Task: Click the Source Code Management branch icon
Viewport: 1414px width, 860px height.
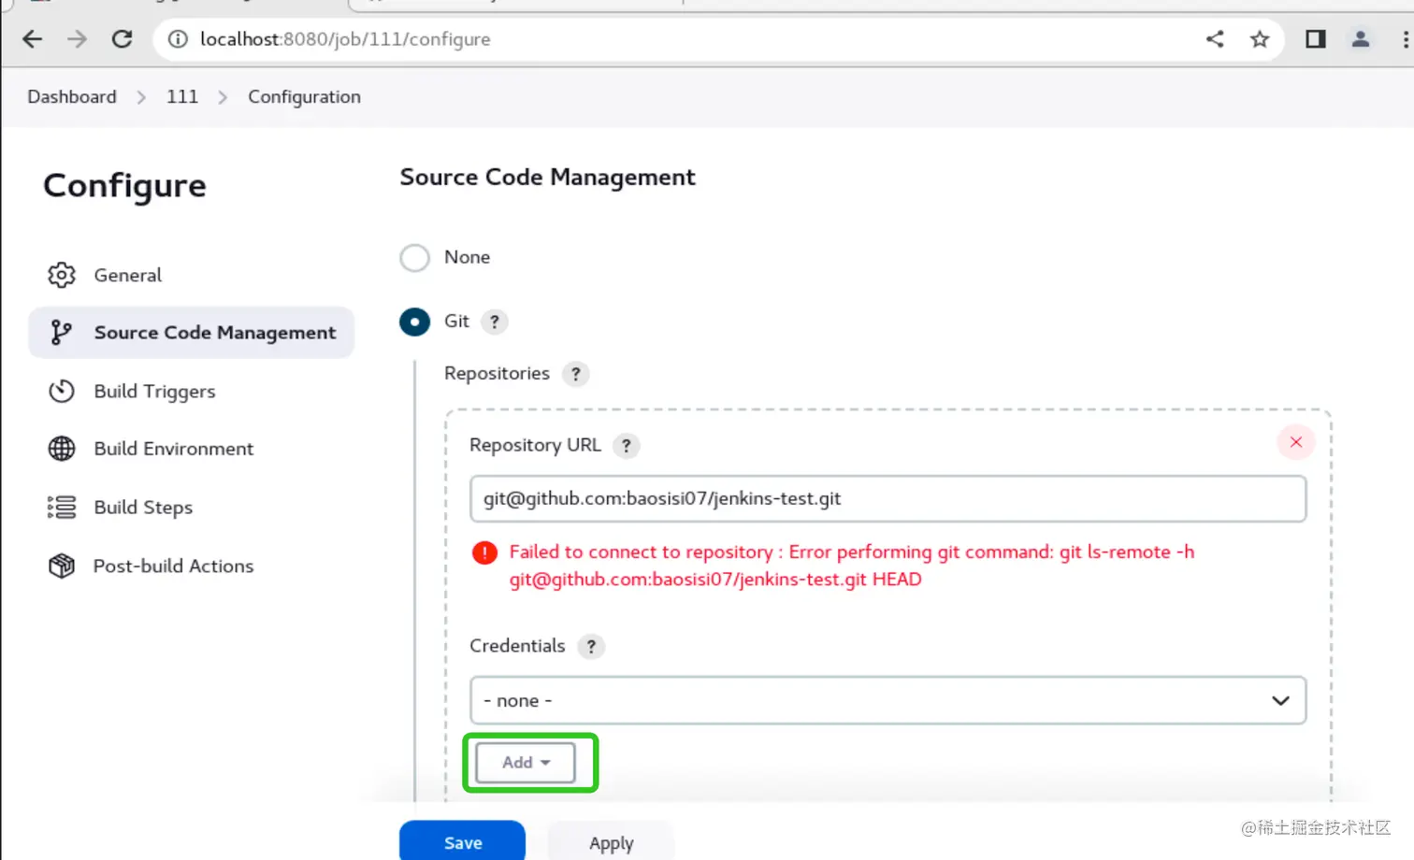Action: [62, 333]
